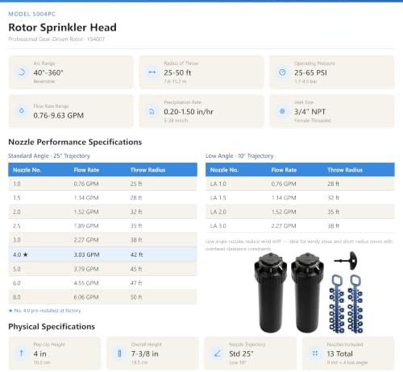Click the Nozzles Included dots icon
The width and height of the screenshot is (403, 372).
315,353
